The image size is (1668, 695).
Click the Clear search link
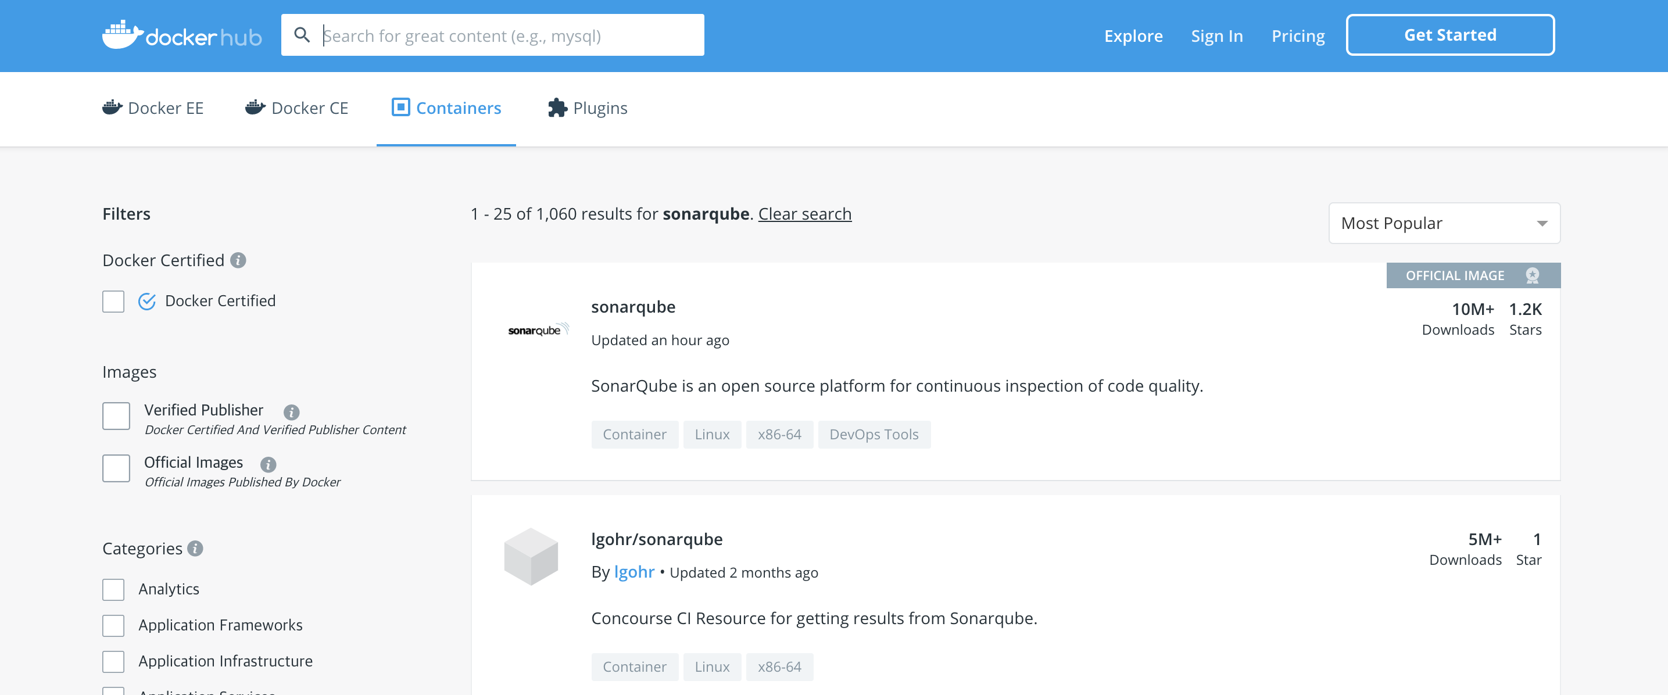804,214
